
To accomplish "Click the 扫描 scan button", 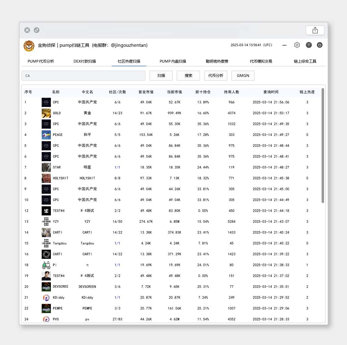I will tap(161, 76).
